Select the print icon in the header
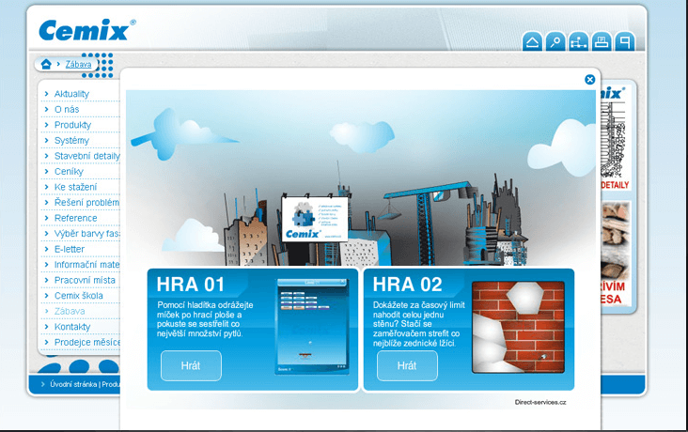688x432 pixels. [x=602, y=42]
